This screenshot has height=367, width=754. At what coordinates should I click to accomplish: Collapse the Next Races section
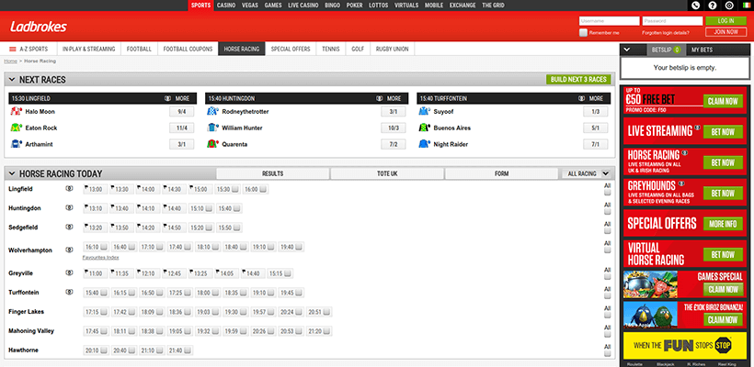point(11,80)
